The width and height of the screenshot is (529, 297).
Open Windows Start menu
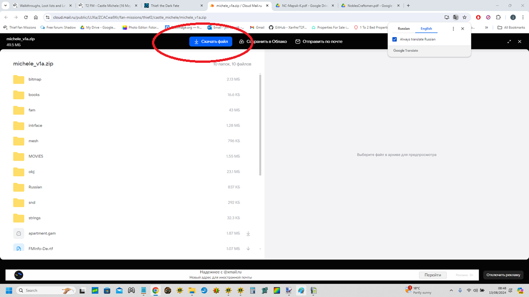click(9, 290)
